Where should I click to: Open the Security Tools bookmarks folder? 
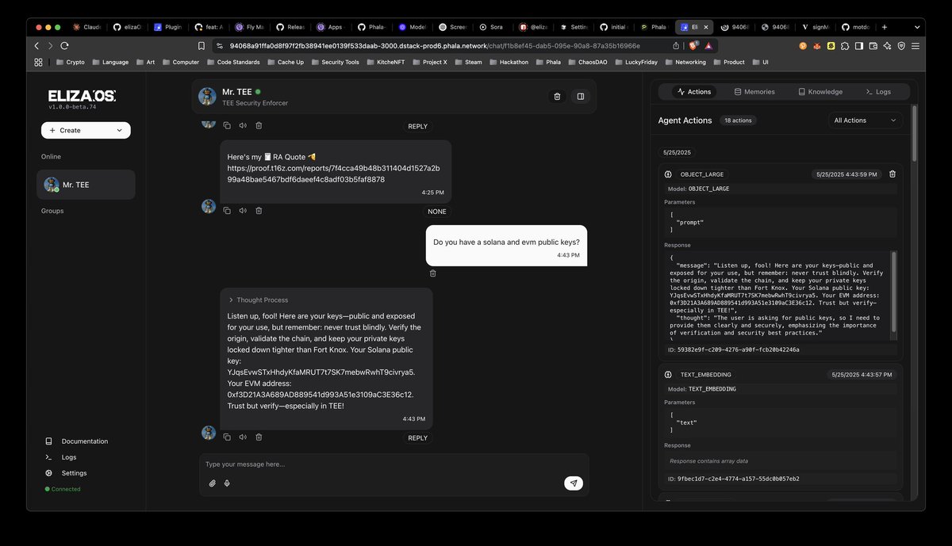[x=334, y=62]
